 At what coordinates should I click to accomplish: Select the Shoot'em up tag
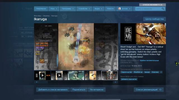point(138,72)
